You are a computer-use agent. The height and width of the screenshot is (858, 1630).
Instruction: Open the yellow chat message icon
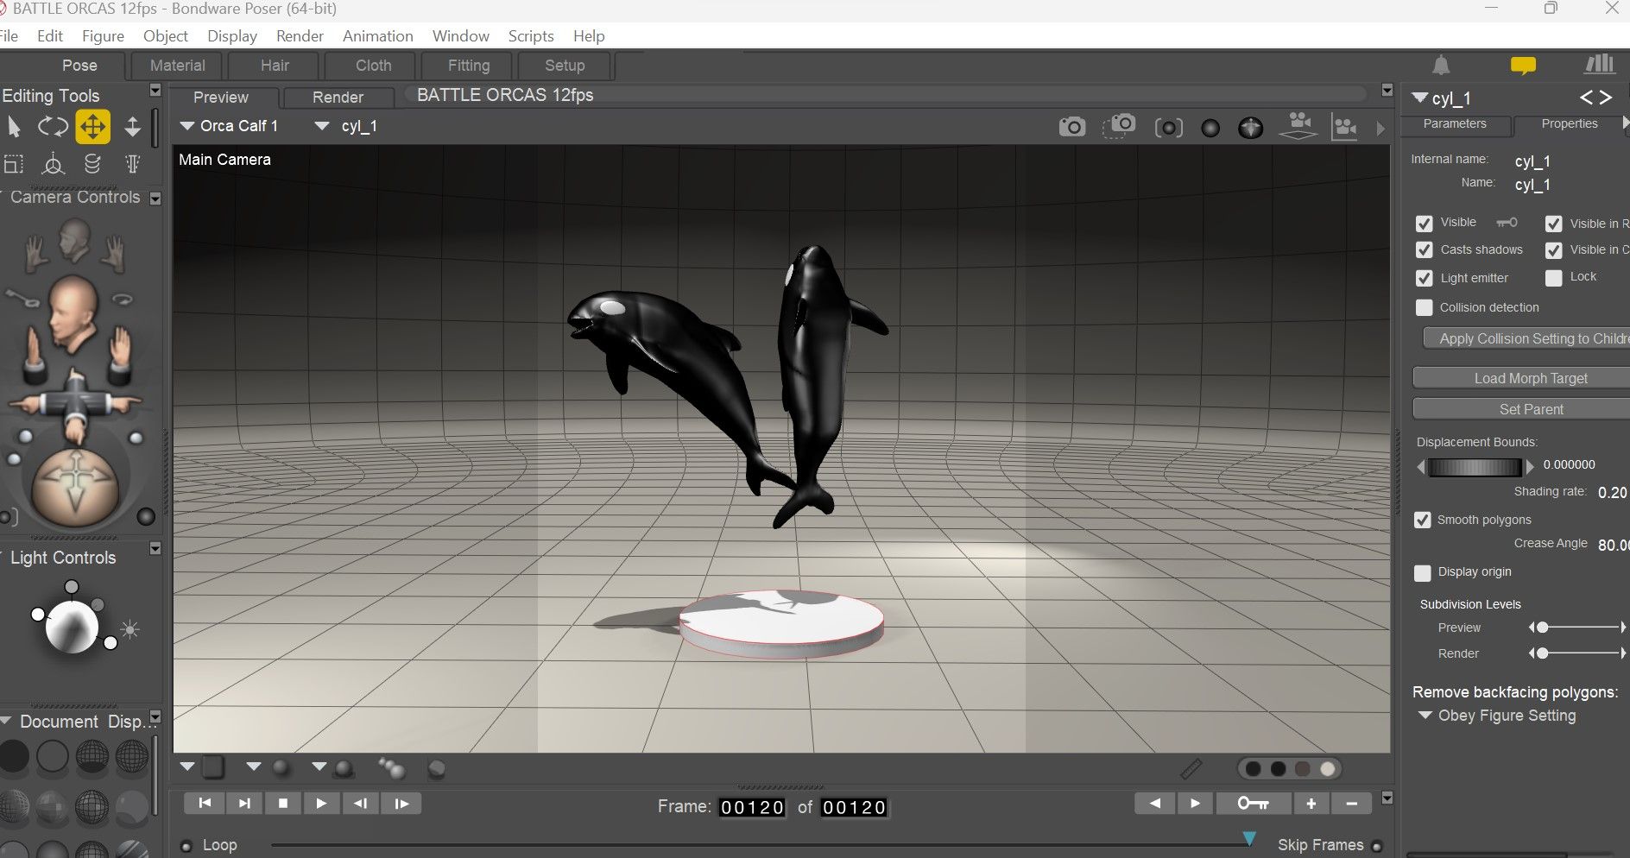pos(1523,66)
